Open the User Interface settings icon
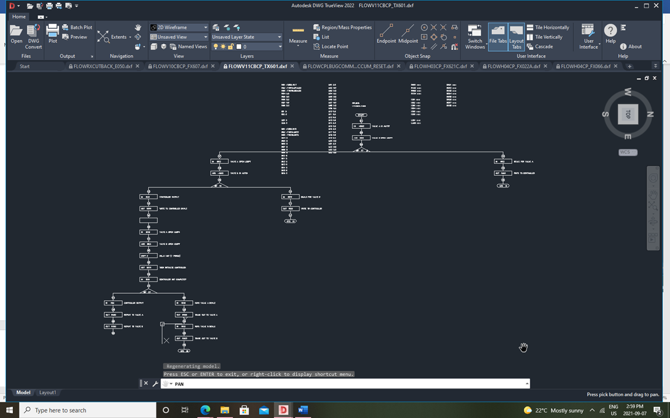The height and width of the screenshot is (418, 670). pos(588,31)
